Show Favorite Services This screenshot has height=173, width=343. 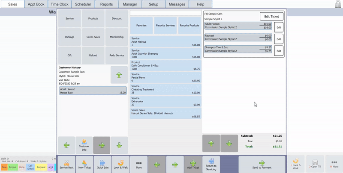165,26
